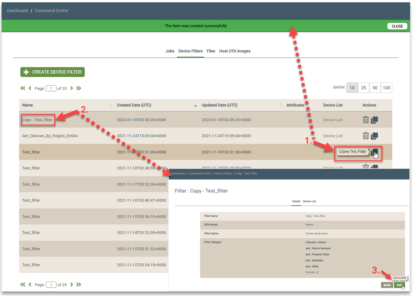Go to previous page using top left arrow
Screen dimensions: 413x296
click(30, 88)
